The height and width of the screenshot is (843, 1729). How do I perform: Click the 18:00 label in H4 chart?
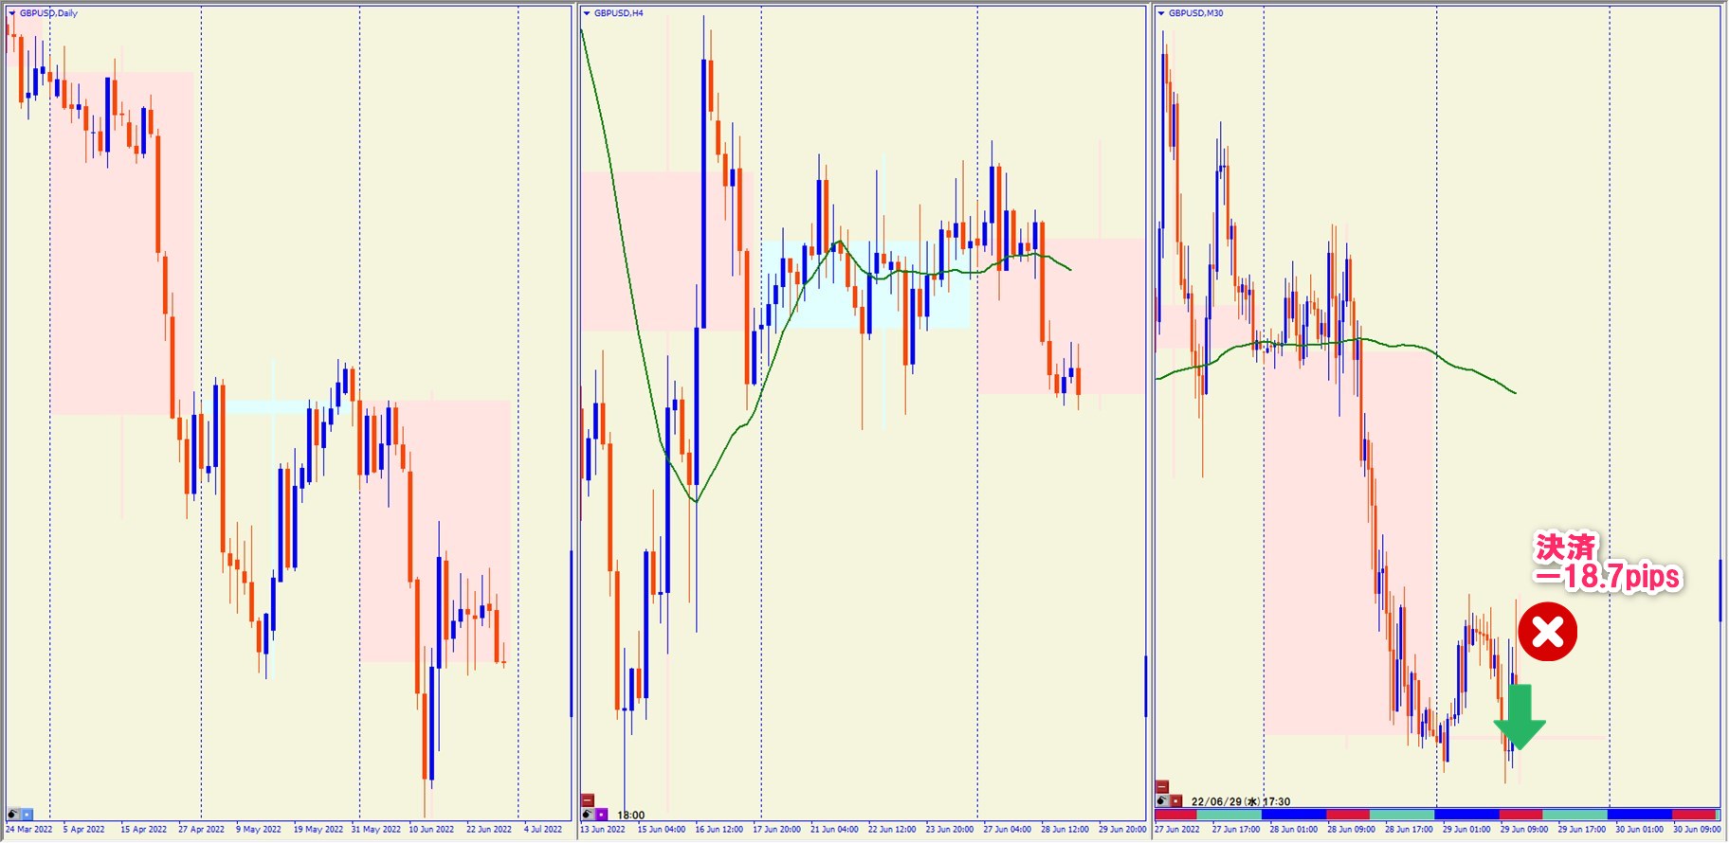point(630,815)
